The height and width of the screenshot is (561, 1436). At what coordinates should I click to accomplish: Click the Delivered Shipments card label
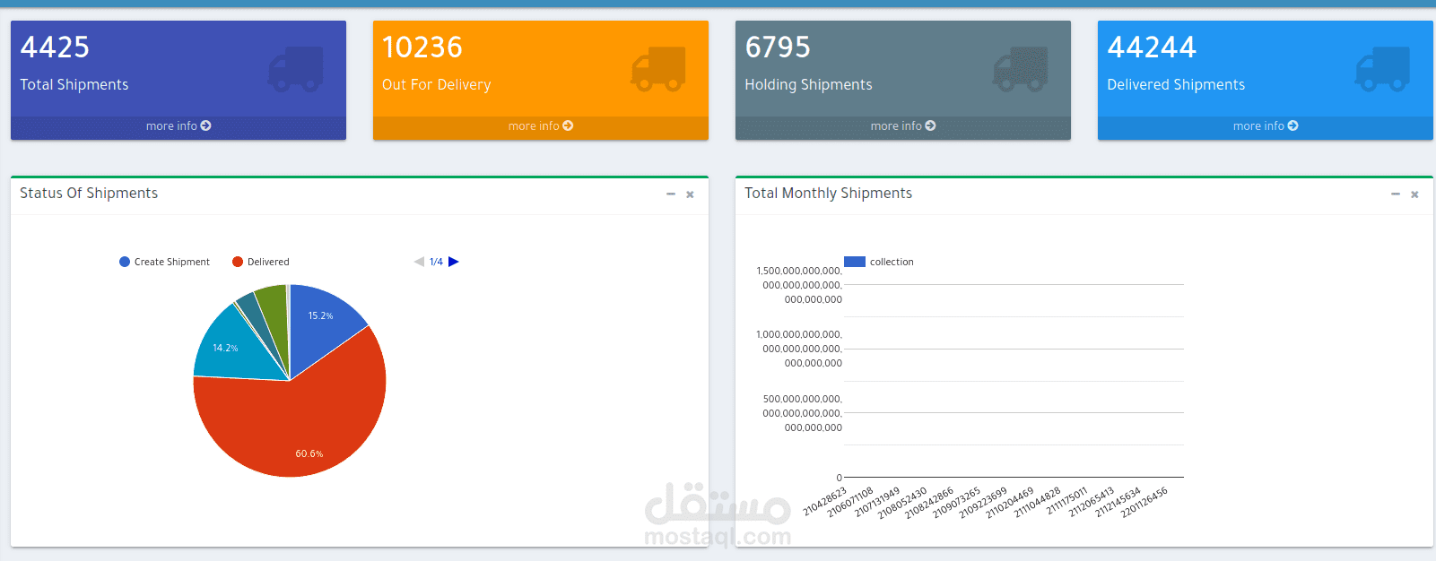click(1176, 85)
